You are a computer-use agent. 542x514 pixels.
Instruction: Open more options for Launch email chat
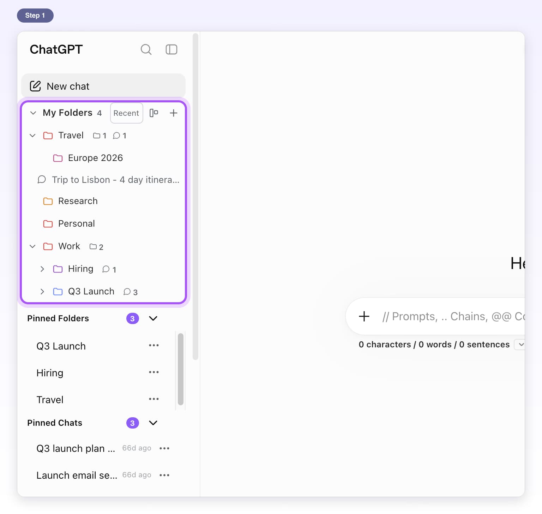coord(164,475)
